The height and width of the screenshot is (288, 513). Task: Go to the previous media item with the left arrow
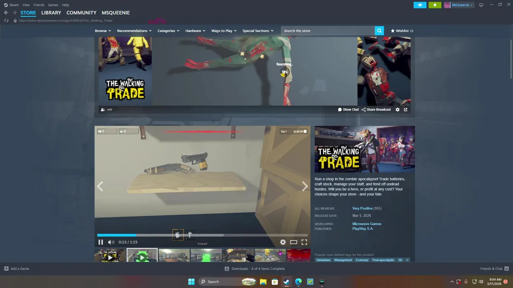(x=100, y=186)
